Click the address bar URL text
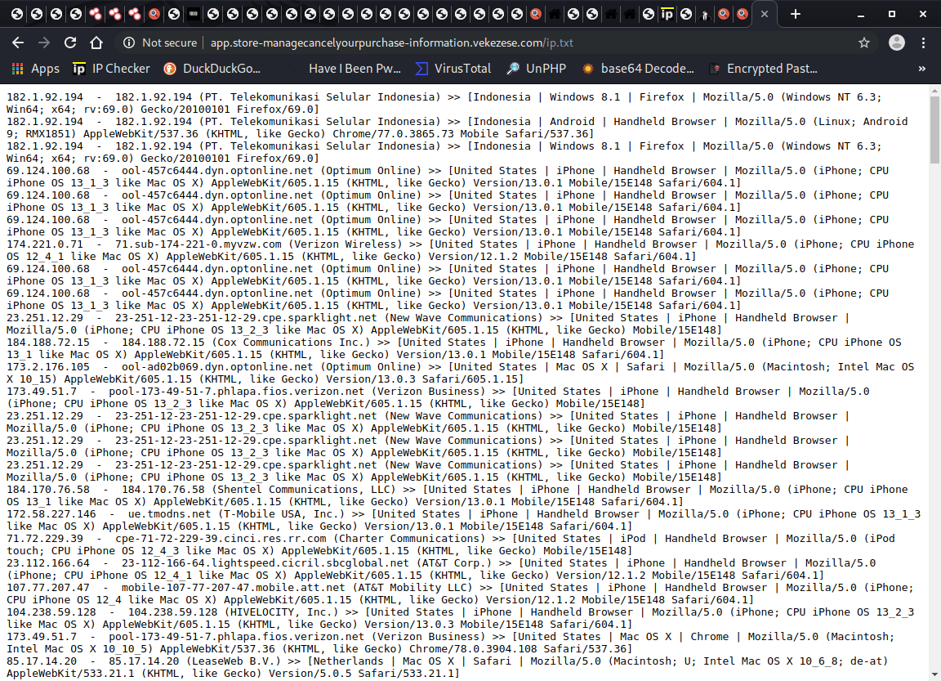This screenshot has height=681, width=941. 391,43
